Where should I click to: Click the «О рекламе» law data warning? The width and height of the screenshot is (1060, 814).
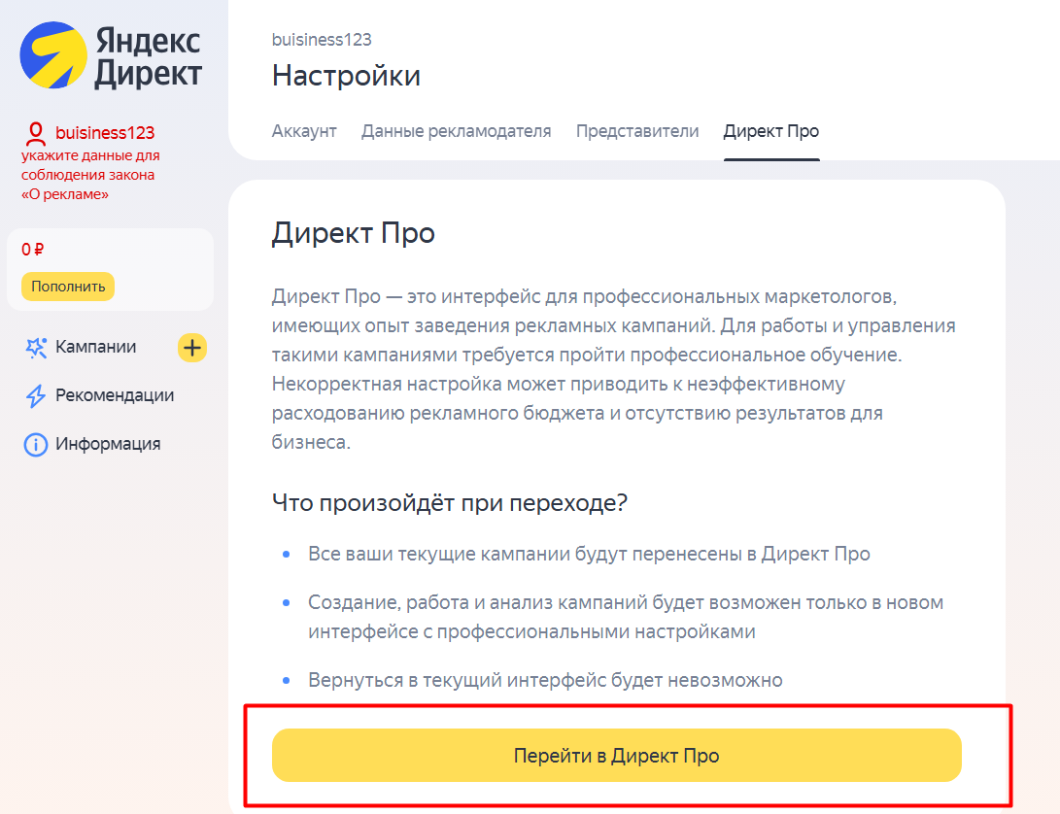pos(90,175)
